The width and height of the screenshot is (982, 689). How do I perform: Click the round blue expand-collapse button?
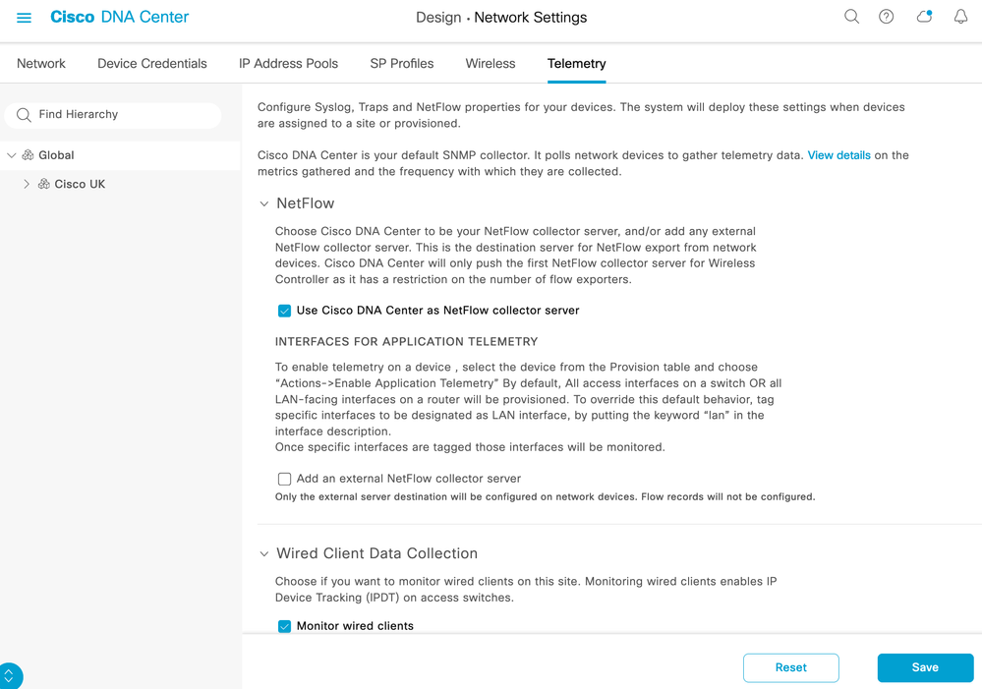pyautogui.click(x=9, y=676)
